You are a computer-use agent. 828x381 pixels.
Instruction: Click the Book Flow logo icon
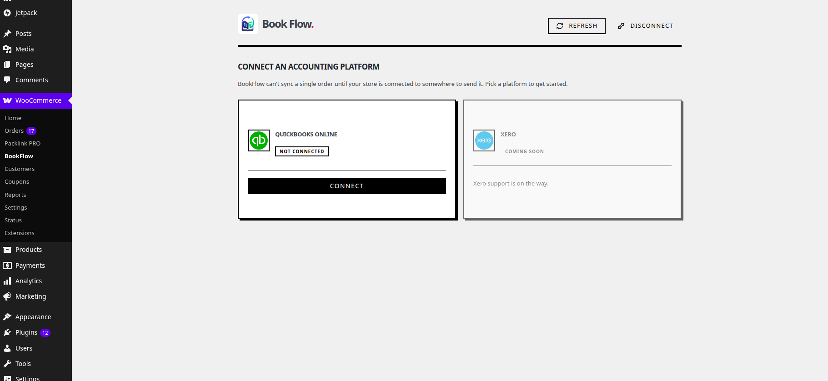pos(248,24)
